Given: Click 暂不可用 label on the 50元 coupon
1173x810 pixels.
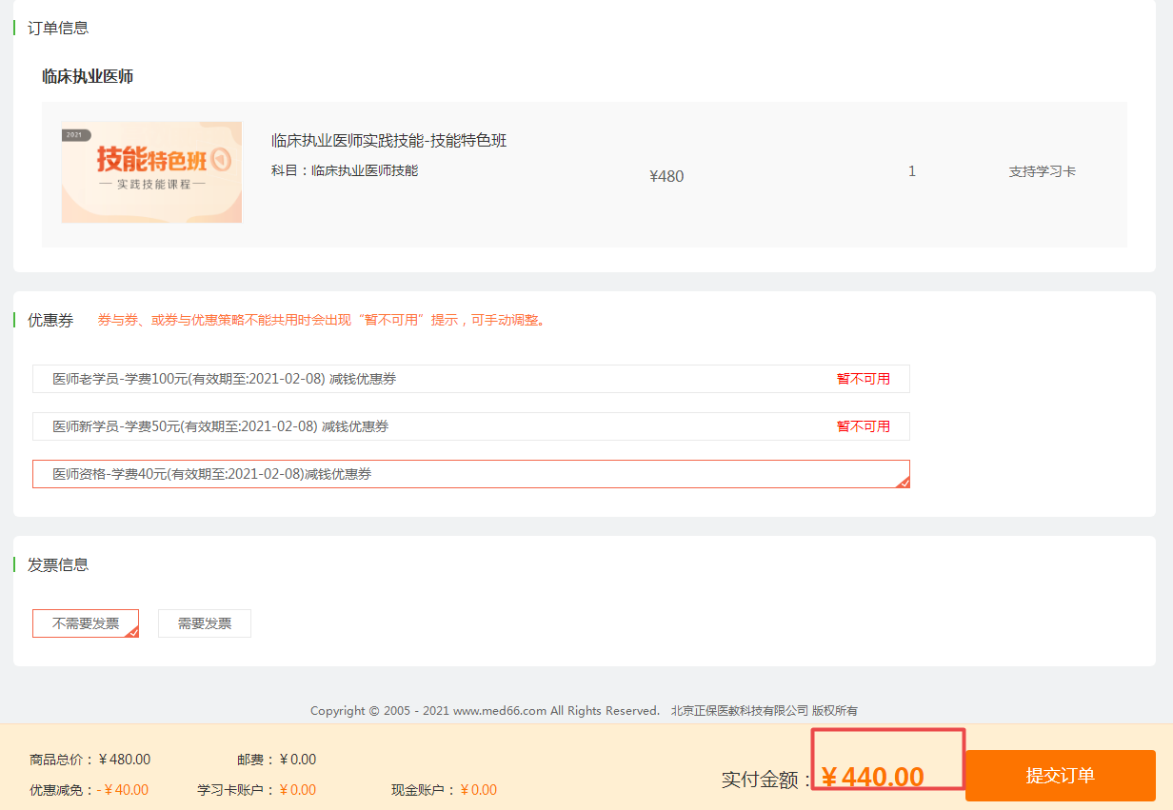Looking at the screenshot, I should [x=863, y=426].
